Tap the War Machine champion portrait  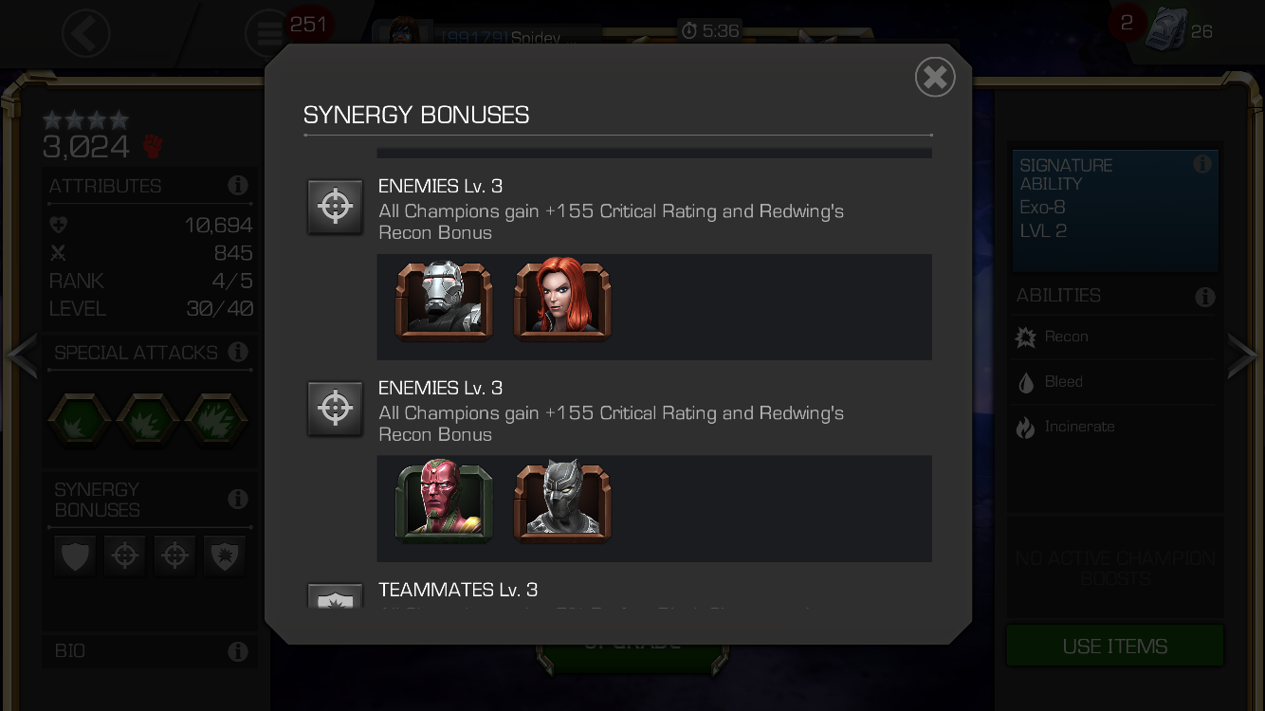point(444,301)
